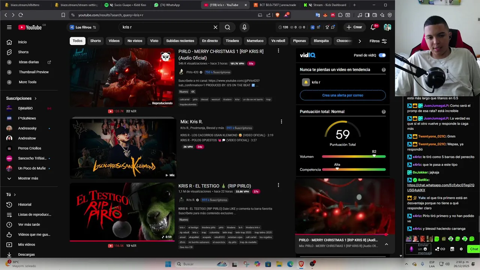This screenshot has width=480, height=270.
Task: Click the green Chat send button
Action: [474, 249]
